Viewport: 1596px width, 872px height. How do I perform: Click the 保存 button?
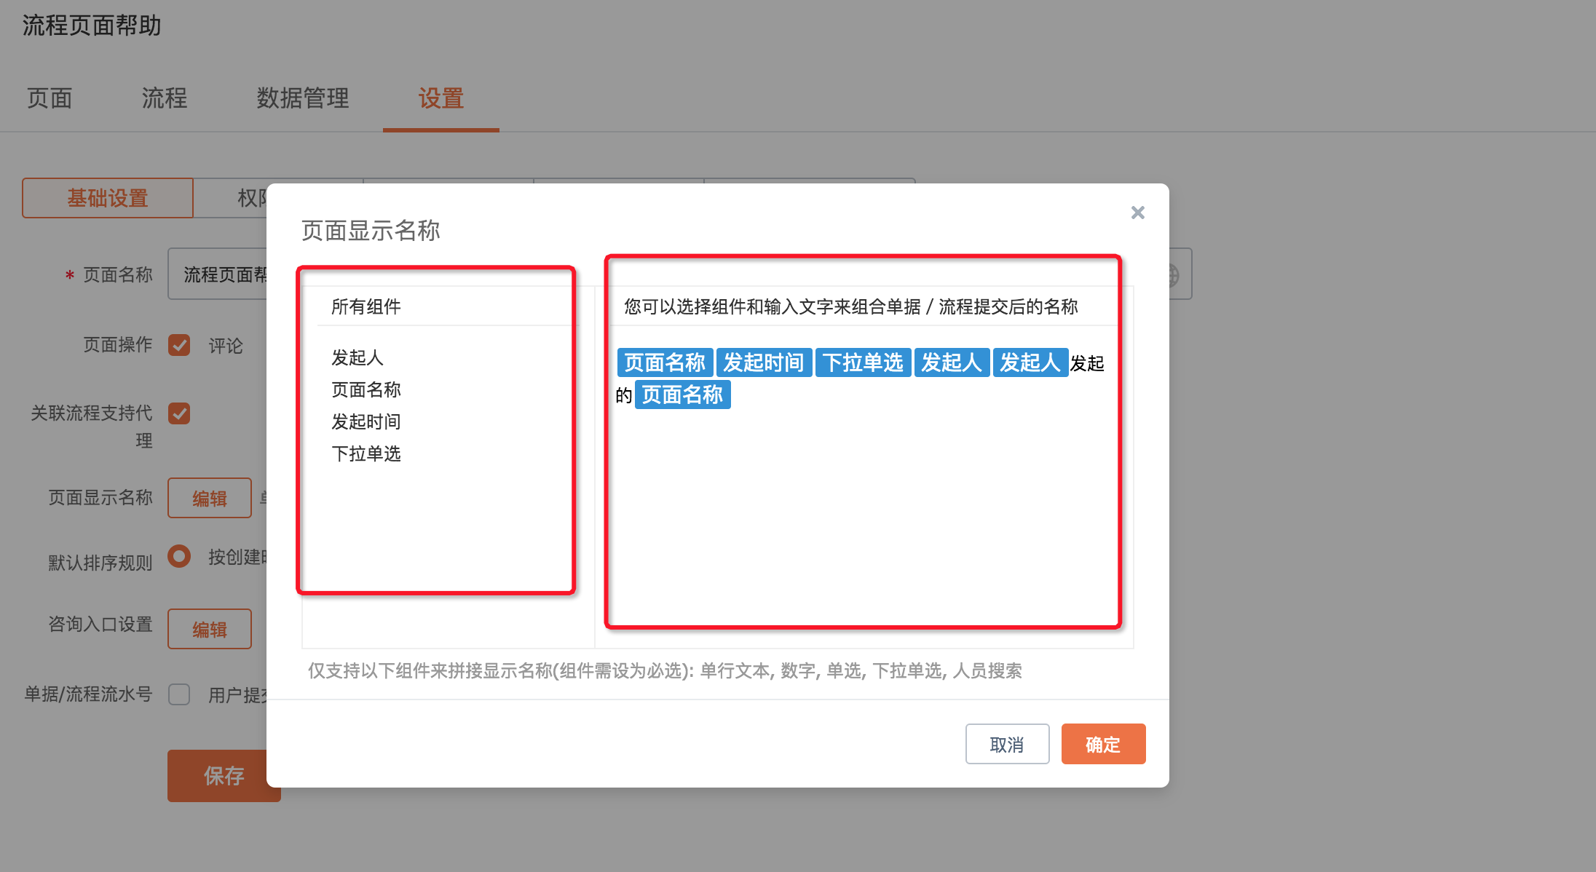(224, 776)
